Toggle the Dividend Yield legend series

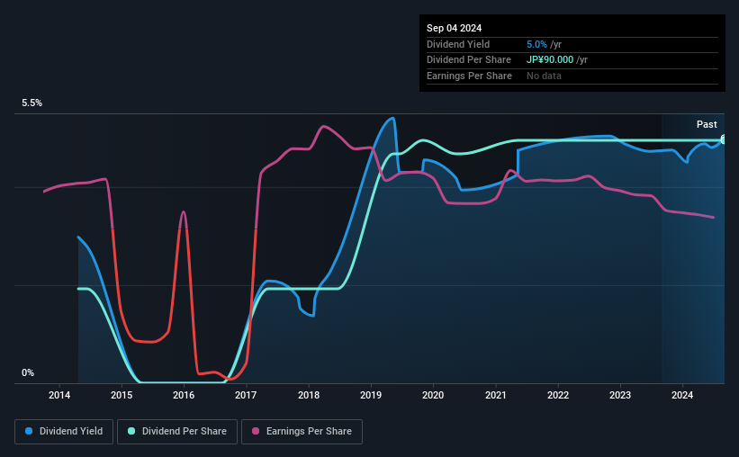(64, 432)
